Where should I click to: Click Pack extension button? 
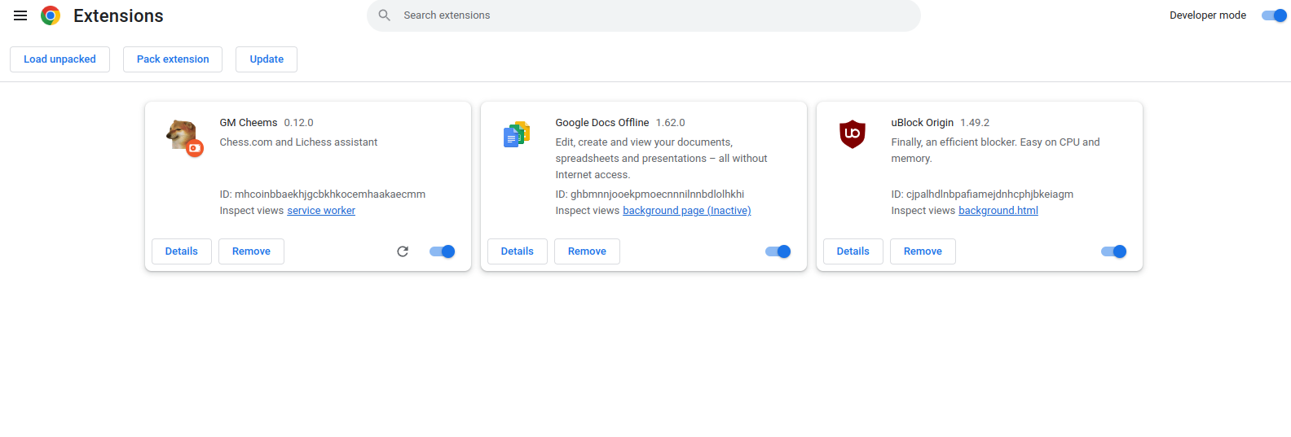(173, 59)
